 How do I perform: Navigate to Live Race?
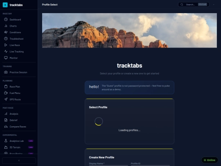point(19,45)
